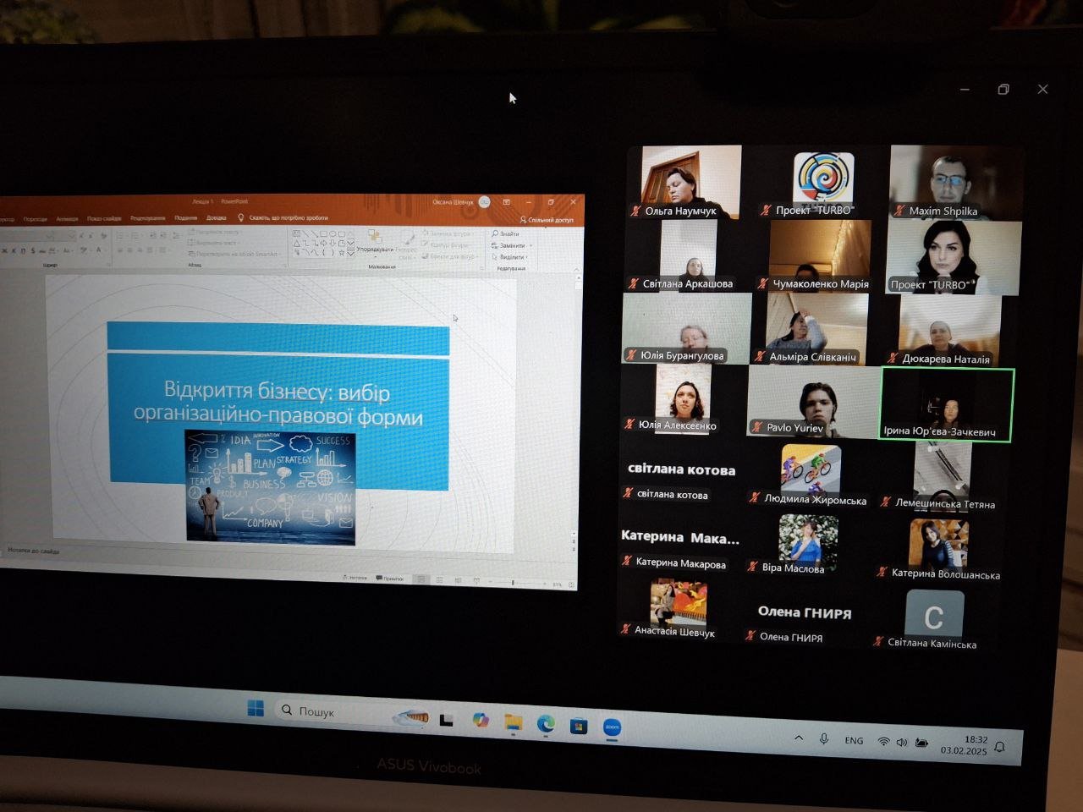Open the Windows Start menu
This screenshot has width=1083, height=812.
pos(256,709)
